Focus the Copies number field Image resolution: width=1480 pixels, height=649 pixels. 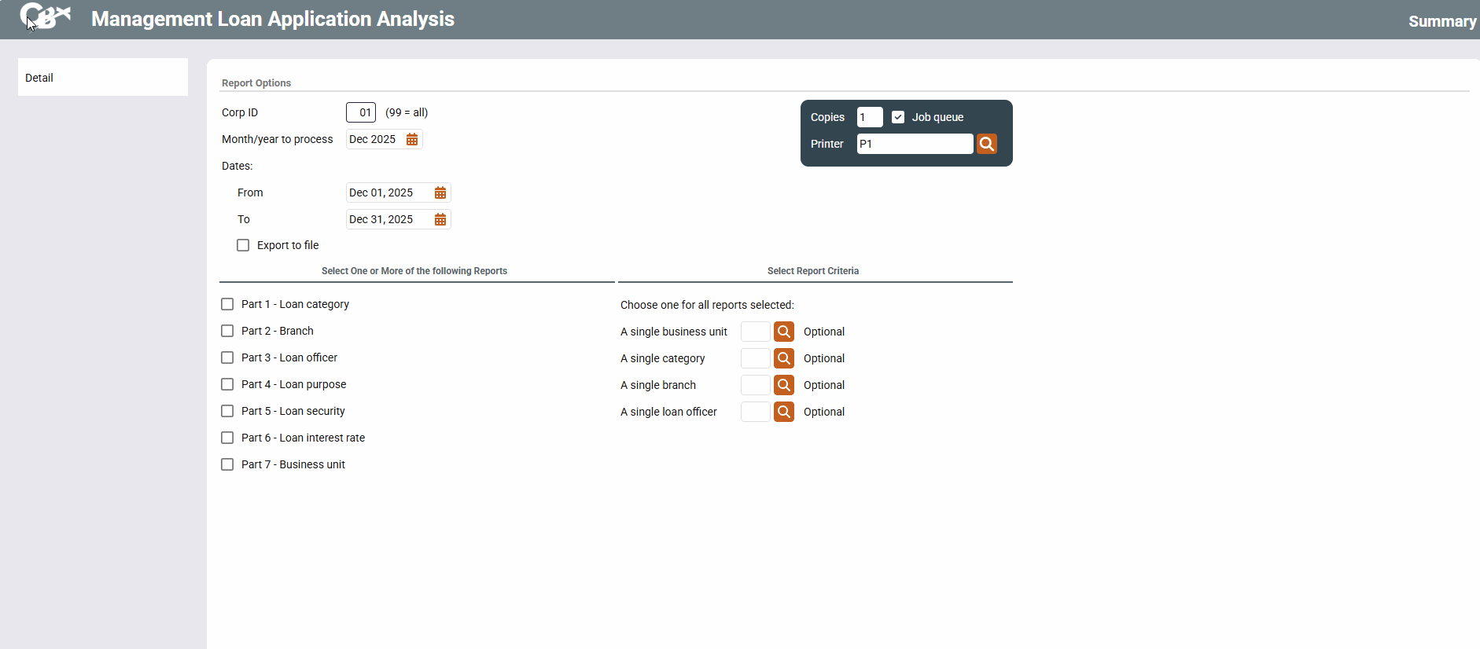pos(869,117)
